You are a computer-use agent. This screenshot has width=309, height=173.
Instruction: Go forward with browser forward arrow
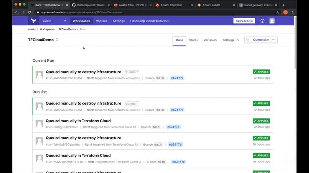pos(23,12)
